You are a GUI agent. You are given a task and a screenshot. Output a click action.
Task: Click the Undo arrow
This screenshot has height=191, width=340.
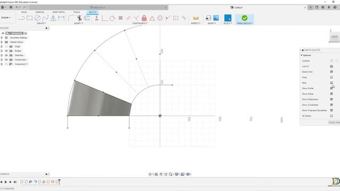(x=16, y=7)
